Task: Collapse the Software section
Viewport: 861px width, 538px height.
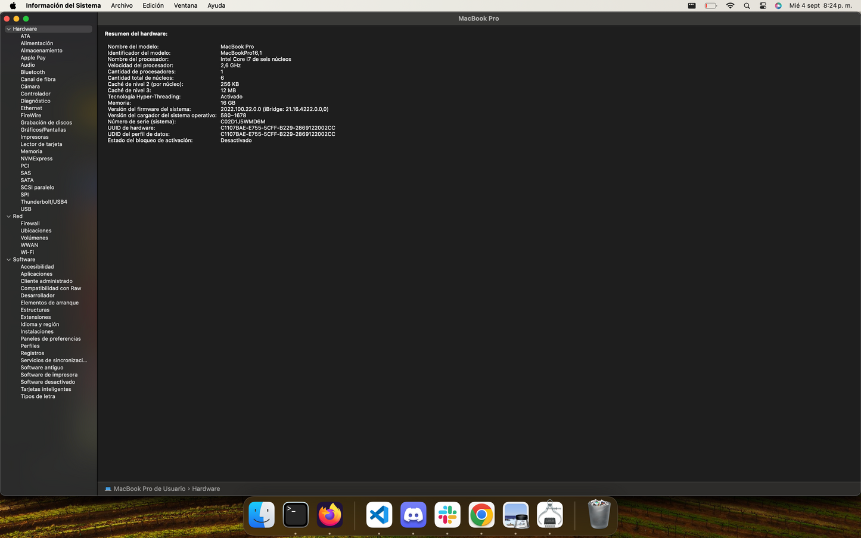Action: point(8,260)
